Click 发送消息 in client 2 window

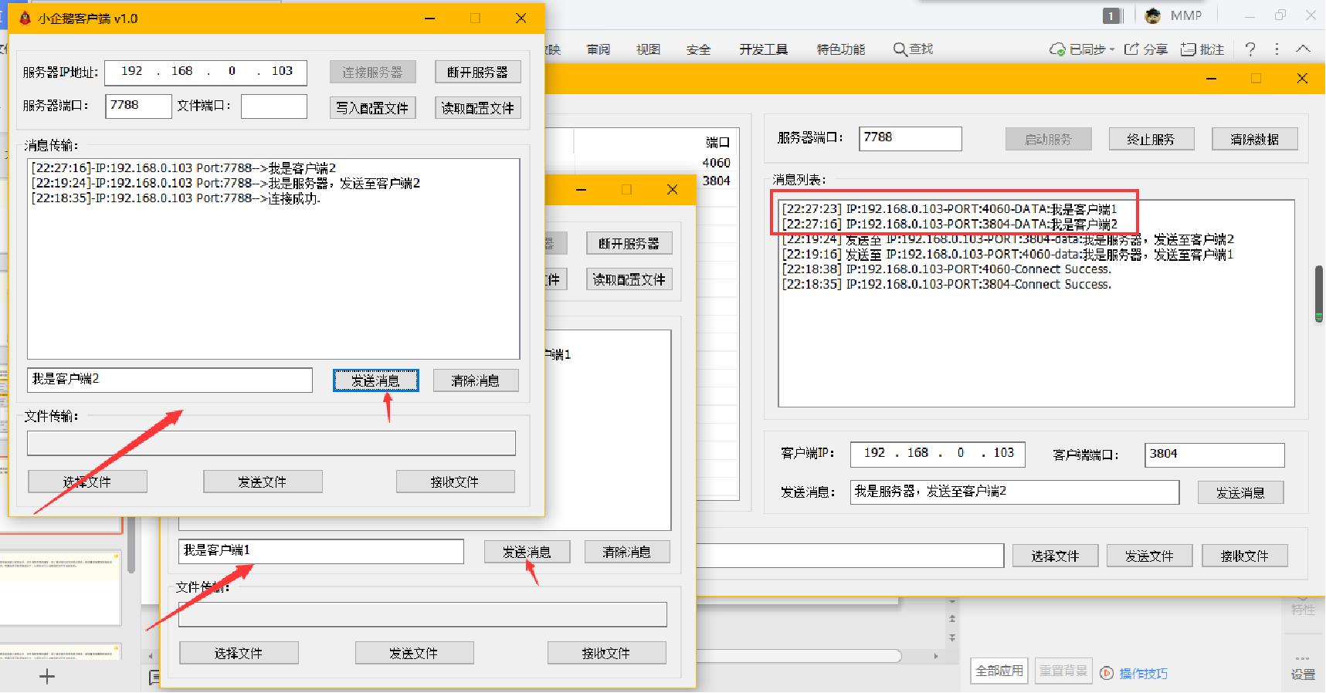[376, 380]
